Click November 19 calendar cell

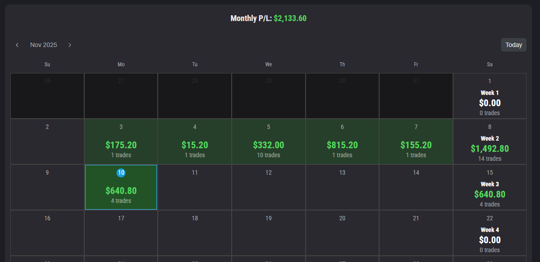coord(268,233)
